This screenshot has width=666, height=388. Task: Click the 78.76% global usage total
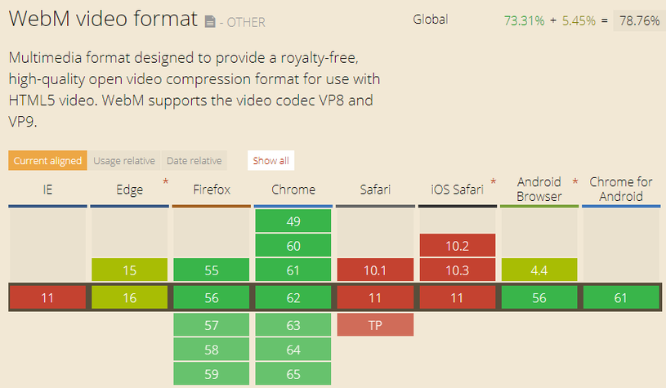[x=639, y=20]
